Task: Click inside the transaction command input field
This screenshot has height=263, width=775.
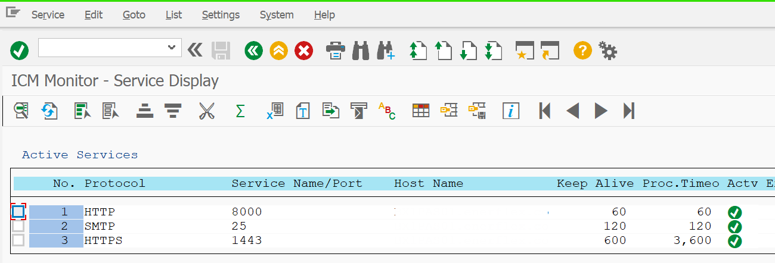Action: coord(101,48)
